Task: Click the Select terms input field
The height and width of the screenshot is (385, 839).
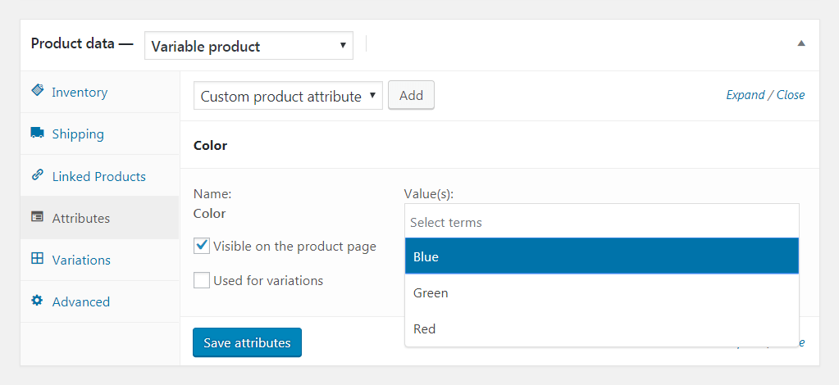Action: click(601, 222)
